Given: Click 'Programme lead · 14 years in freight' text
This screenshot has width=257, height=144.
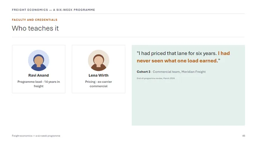Looking at the screenshot, I should coord(39,84).
